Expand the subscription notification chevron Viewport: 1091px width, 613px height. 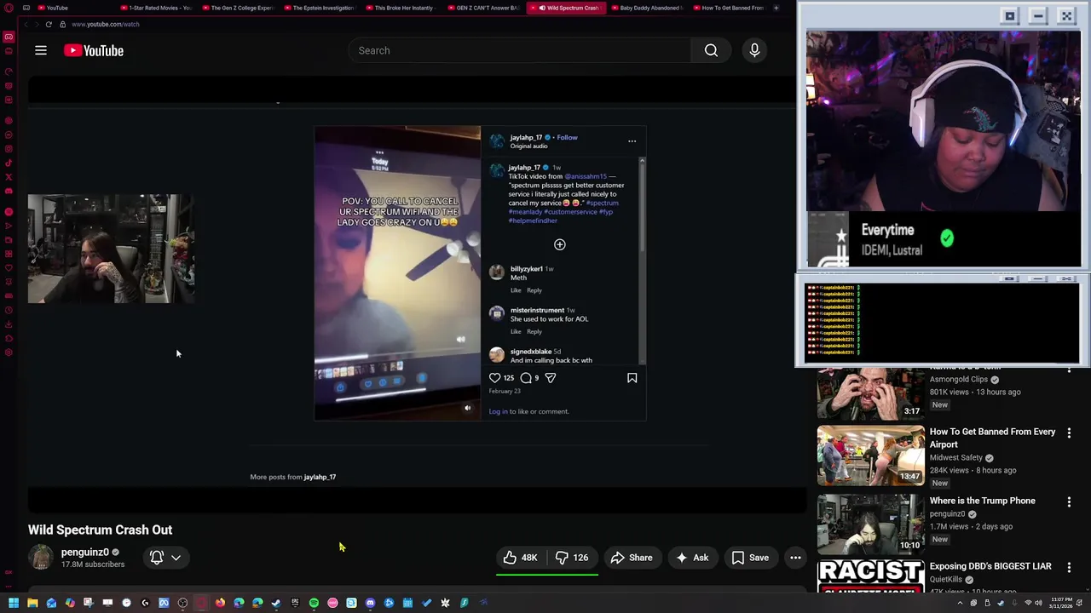click(176, 558)
